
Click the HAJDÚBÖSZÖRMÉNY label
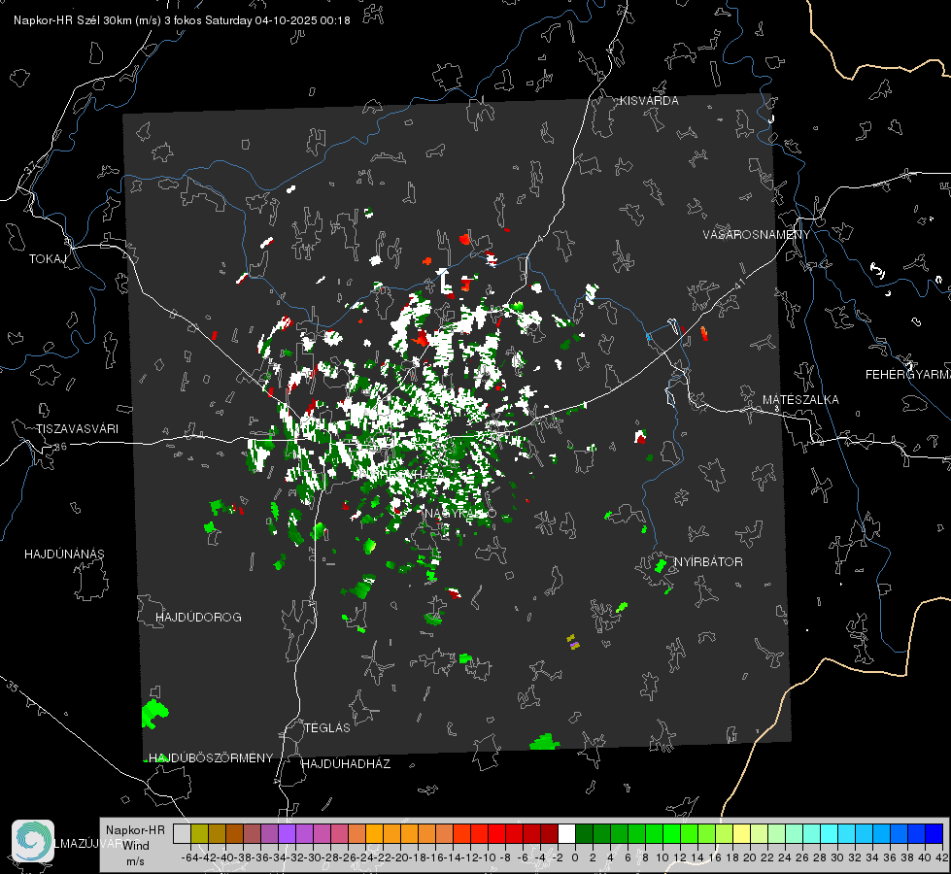coord(211,758)
